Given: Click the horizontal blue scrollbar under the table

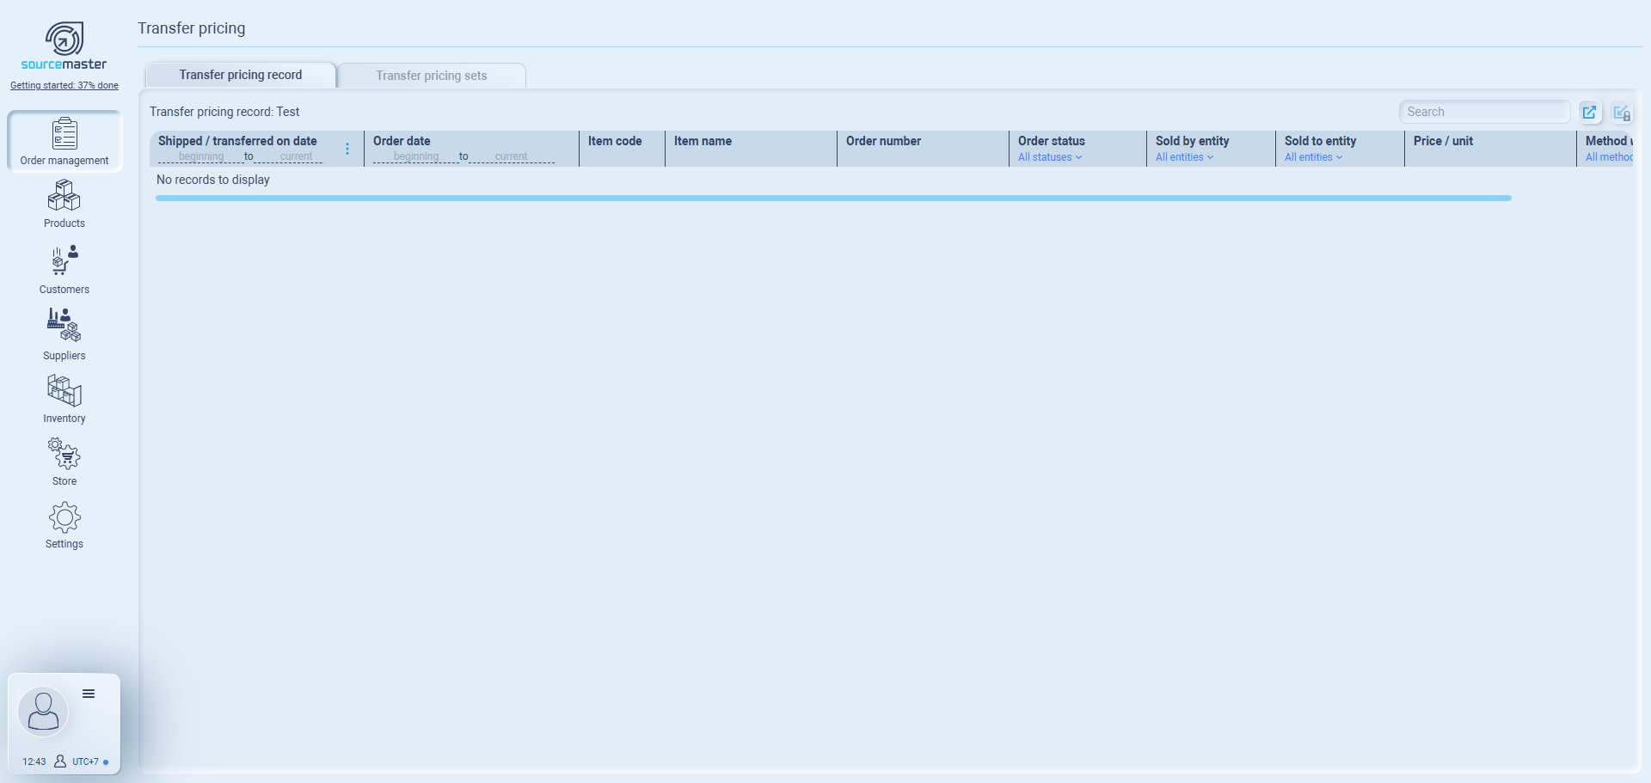Looking at the screenshot, I should [x=832, y=199].
